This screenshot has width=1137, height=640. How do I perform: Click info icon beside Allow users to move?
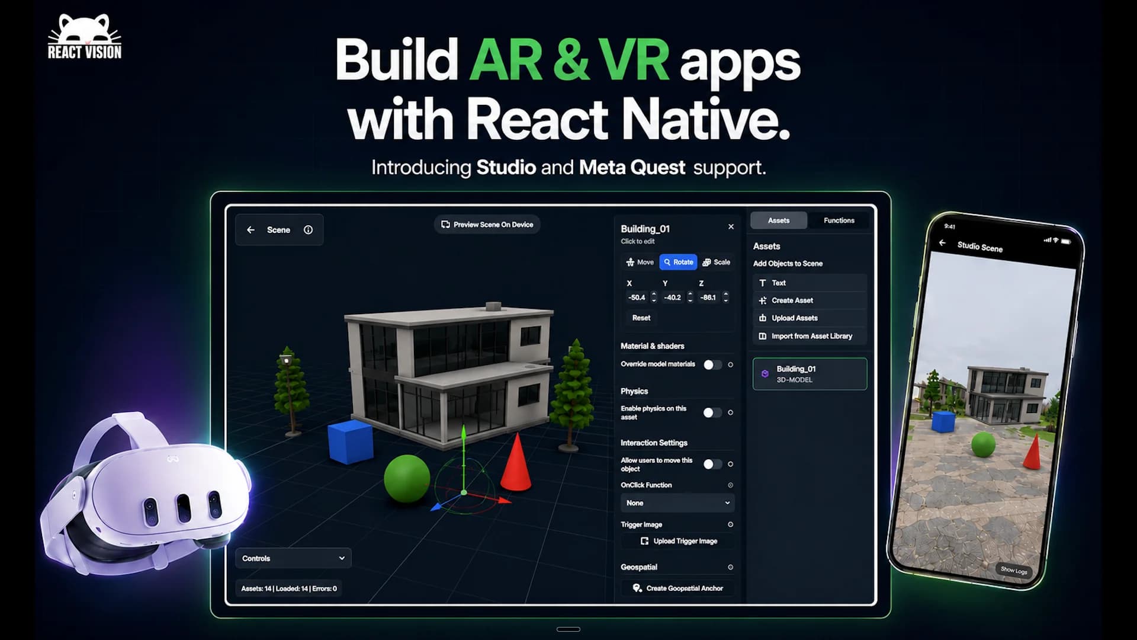731,464
